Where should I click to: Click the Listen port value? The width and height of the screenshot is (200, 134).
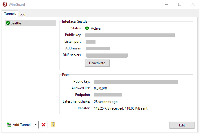tap(91, 42)
